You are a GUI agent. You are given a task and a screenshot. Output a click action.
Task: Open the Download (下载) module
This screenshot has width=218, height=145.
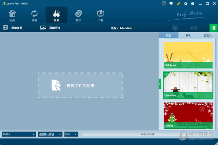tap(101, 15)
